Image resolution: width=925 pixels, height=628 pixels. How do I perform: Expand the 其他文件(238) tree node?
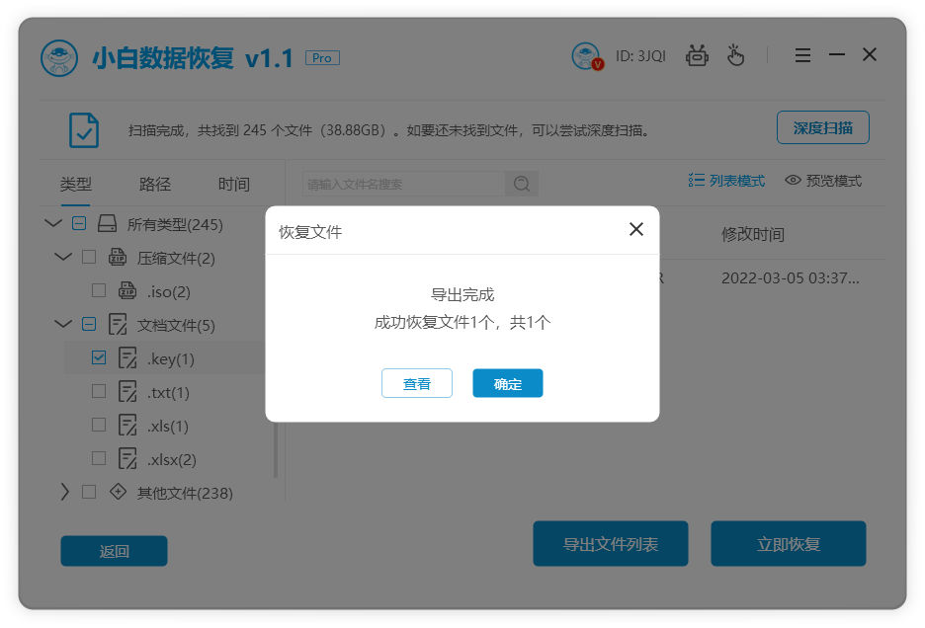[63, 492]
